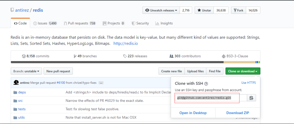294x124 pixels.
Task: Open the 'Add <strings.h> include' commit message
Action: (118, 92)
